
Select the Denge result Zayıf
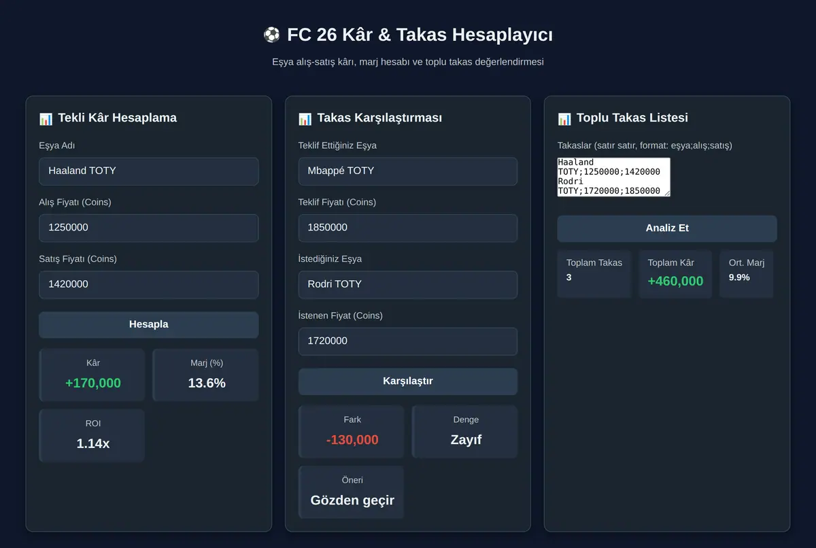tap(466, 440)
